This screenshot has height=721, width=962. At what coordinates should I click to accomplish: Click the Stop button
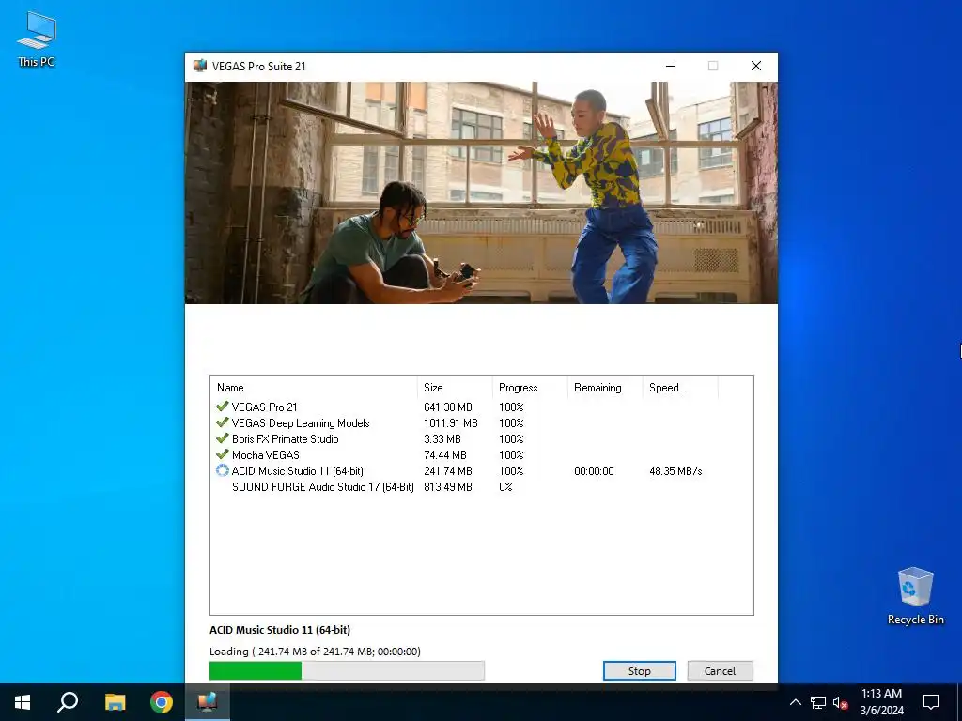click(639, 670)
